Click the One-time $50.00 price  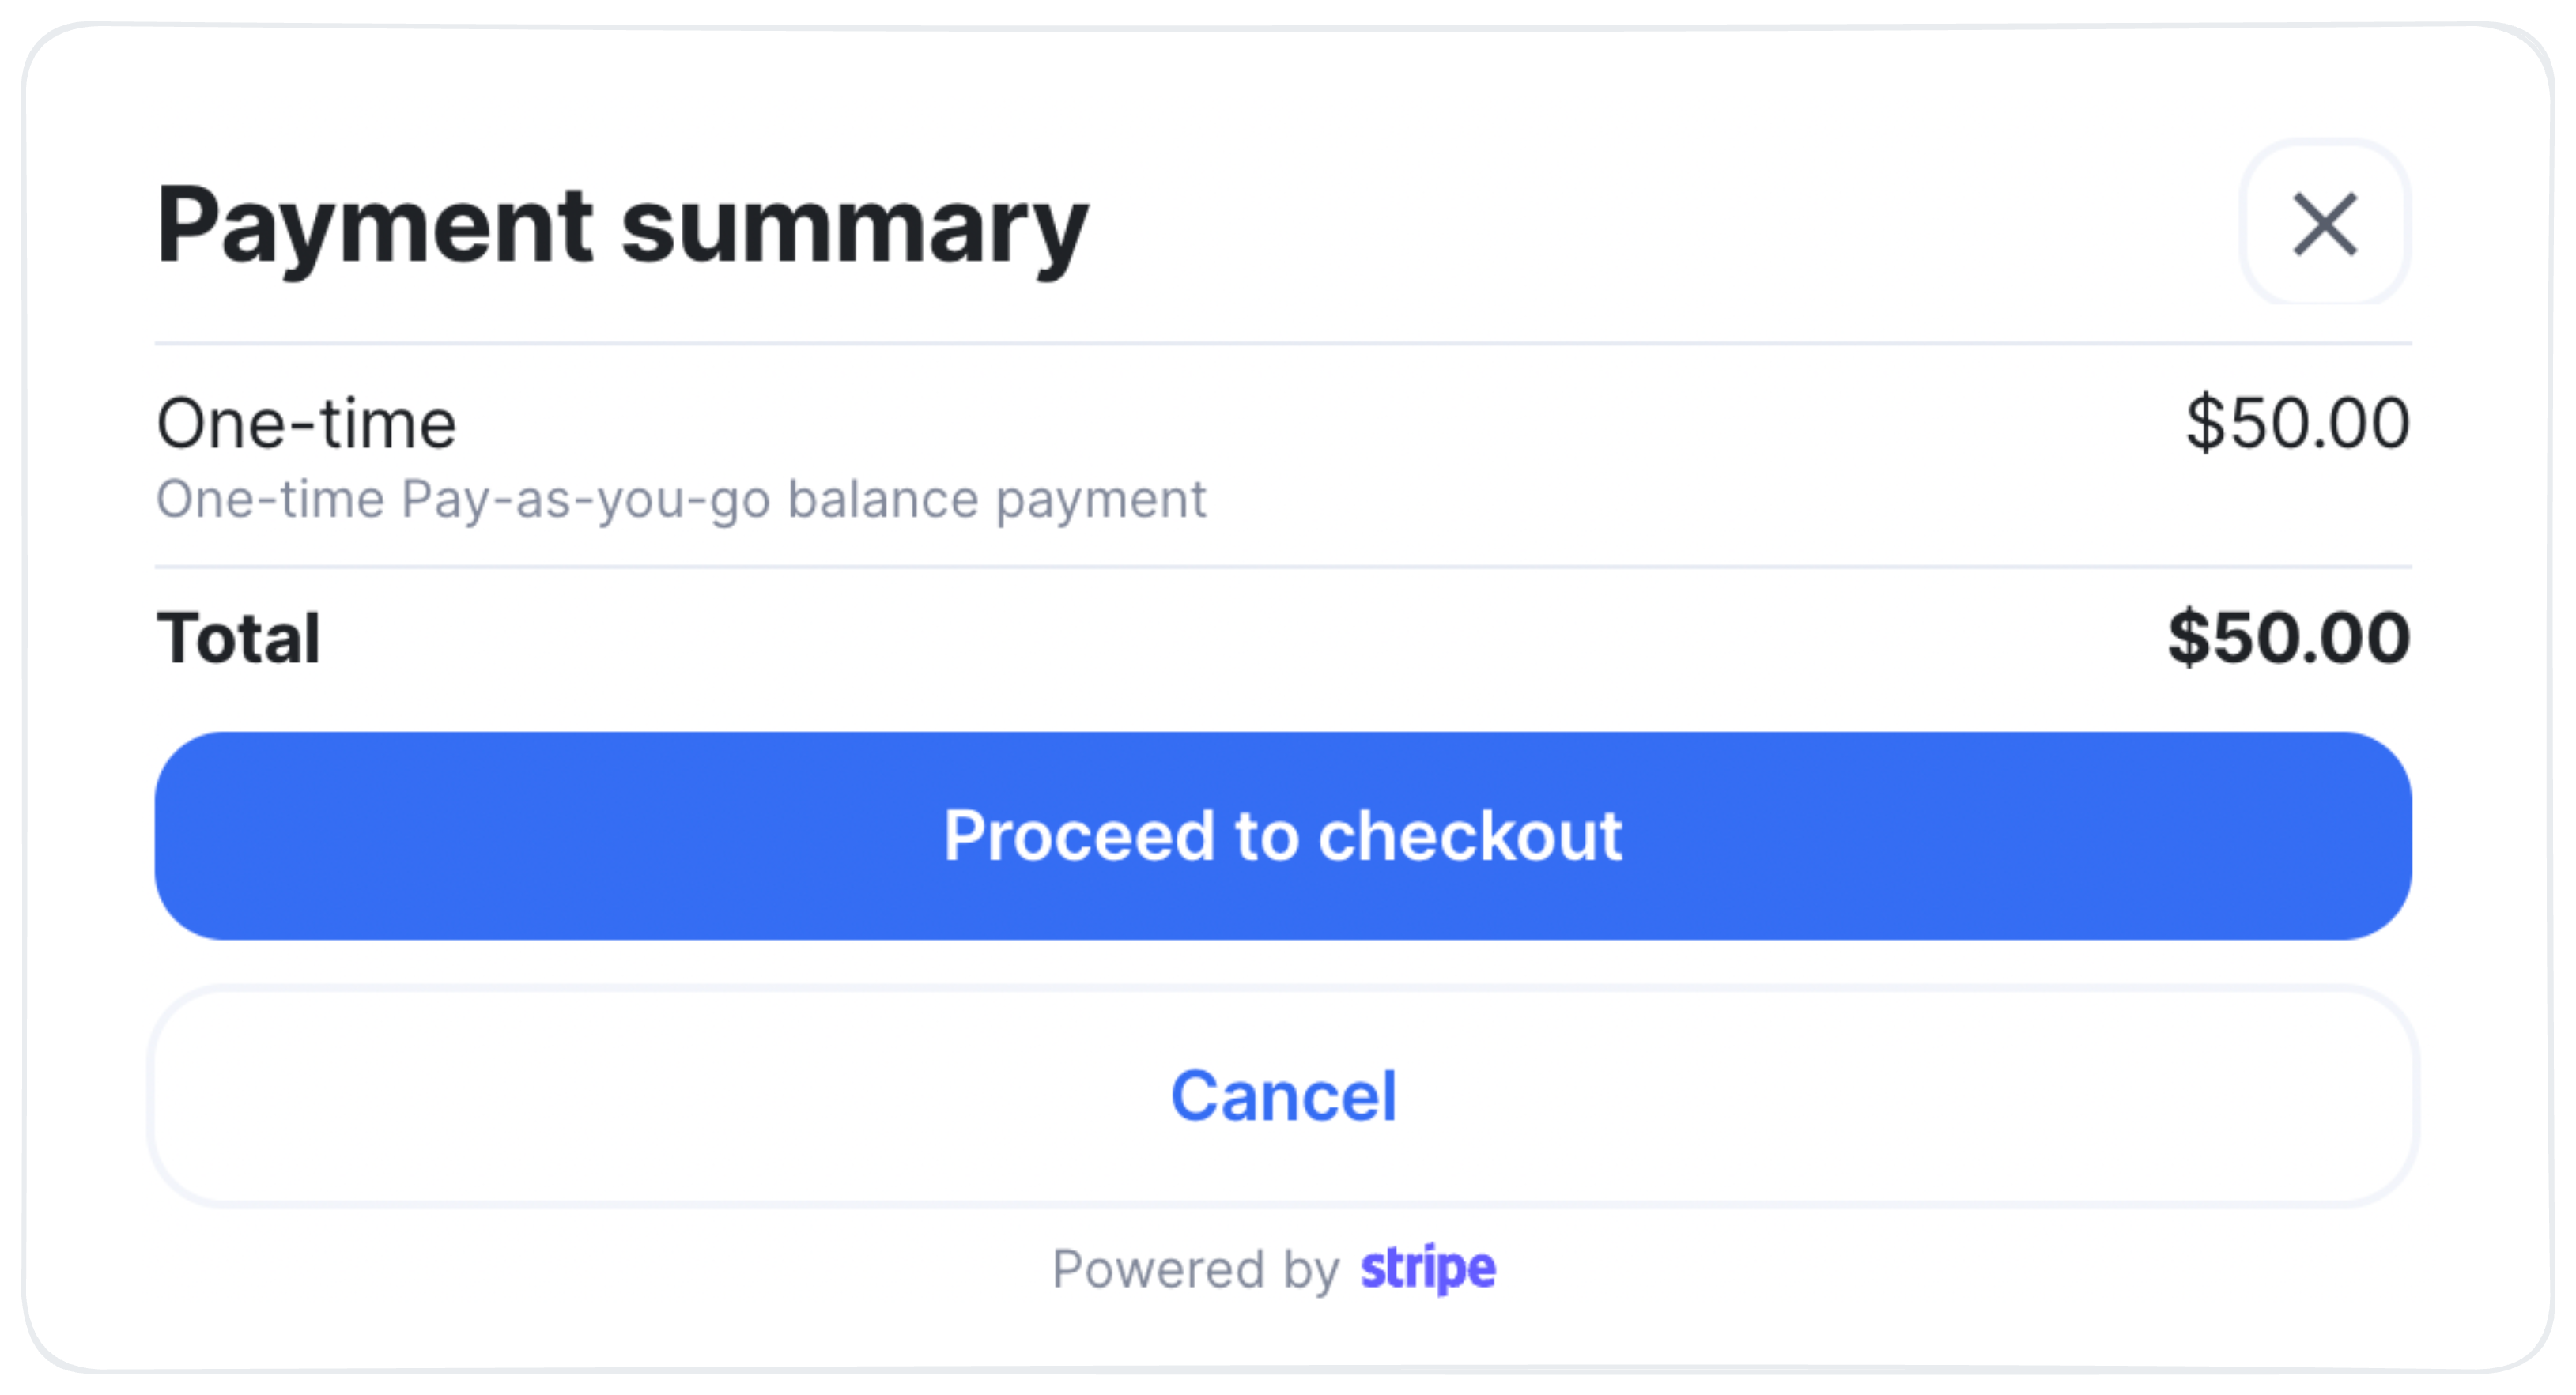pyautogui.click(x=2297, y=424)
